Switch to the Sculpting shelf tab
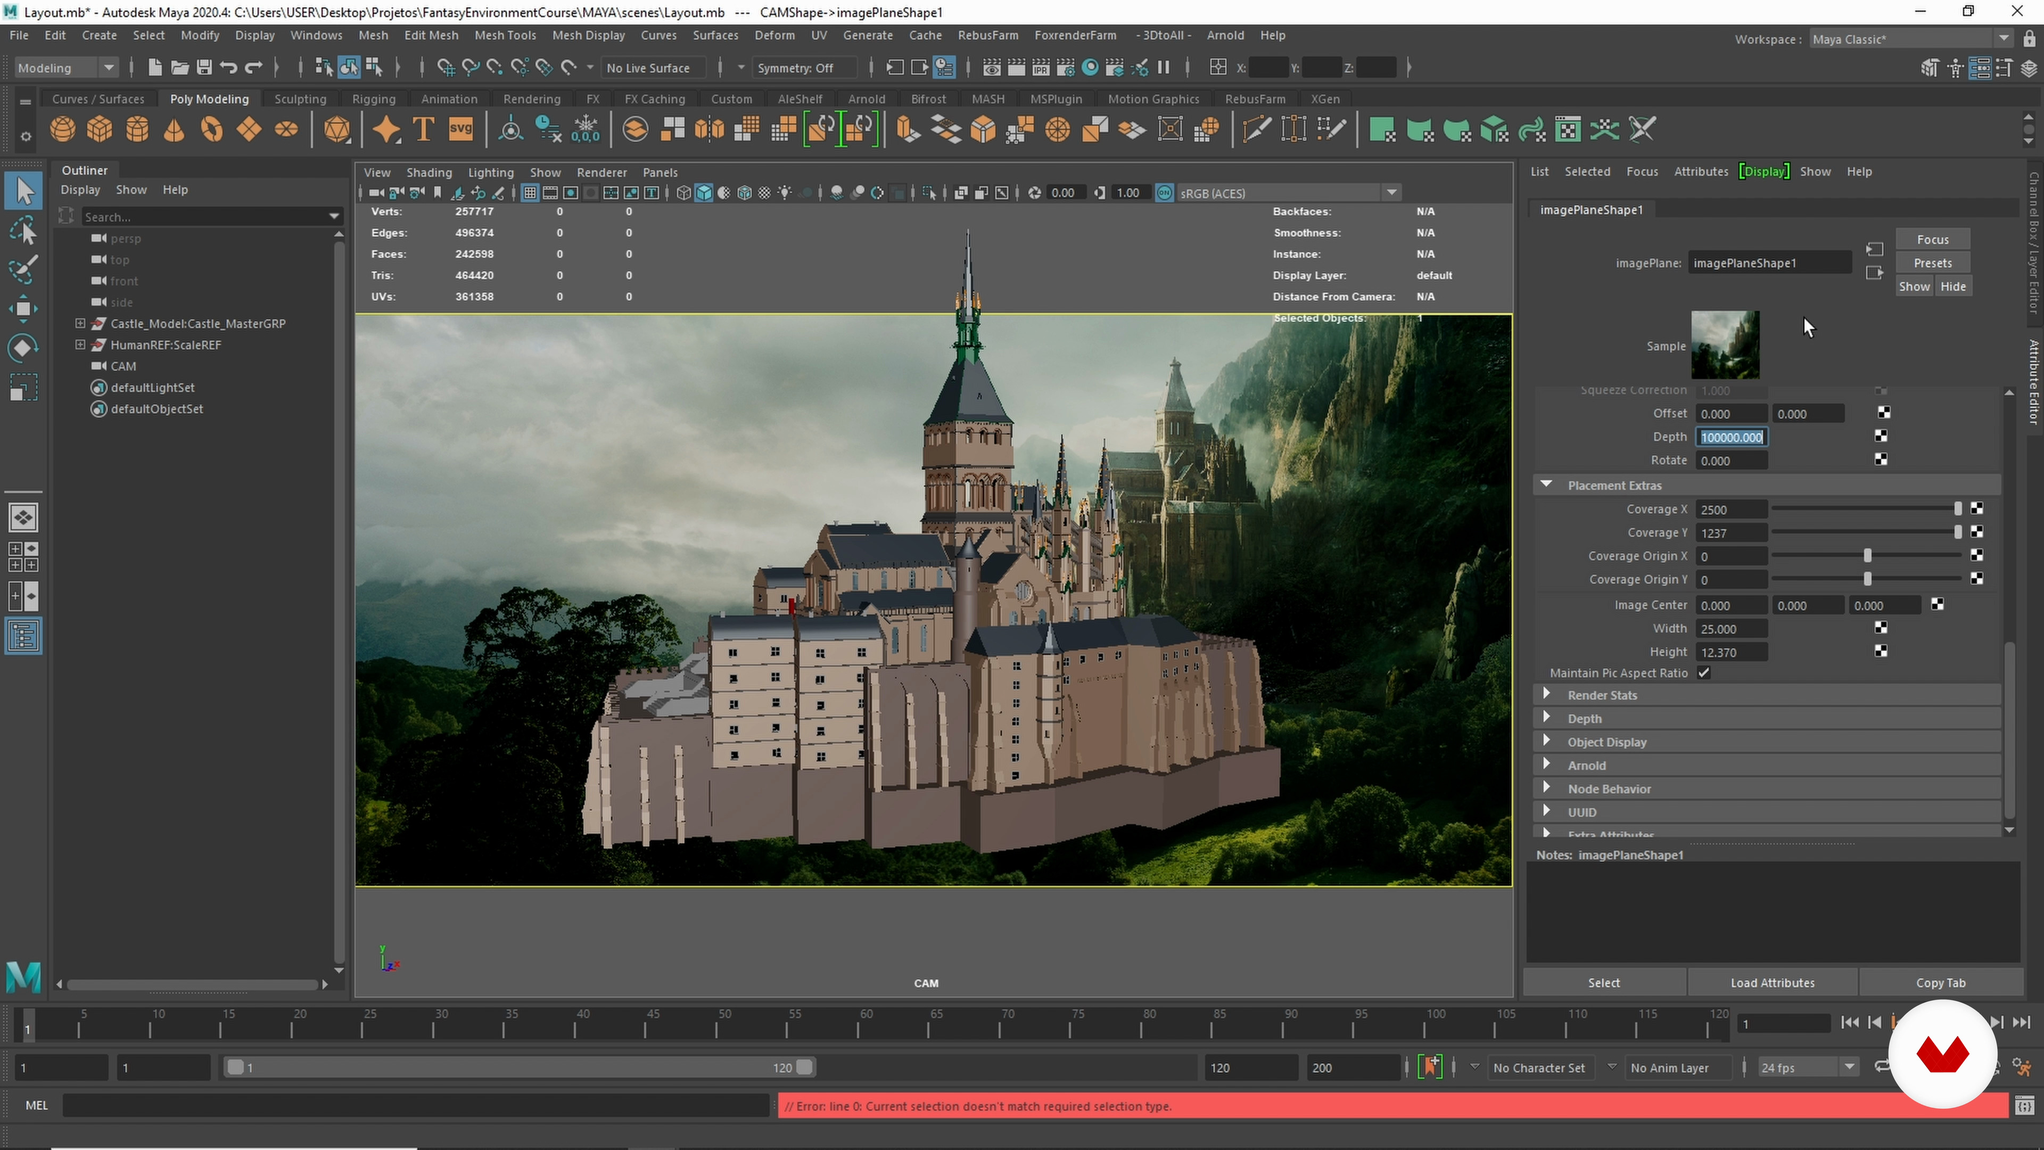2044x1150 pixels. 300,98
